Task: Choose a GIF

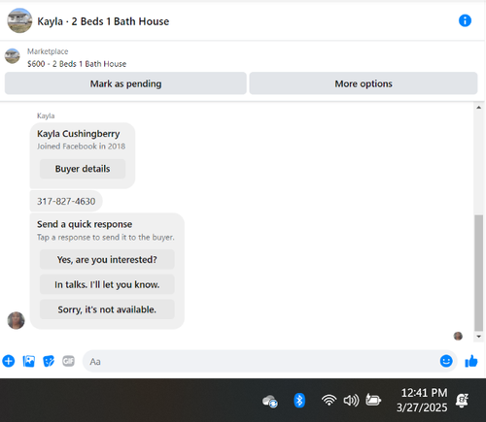Action: tap(68, 361)
